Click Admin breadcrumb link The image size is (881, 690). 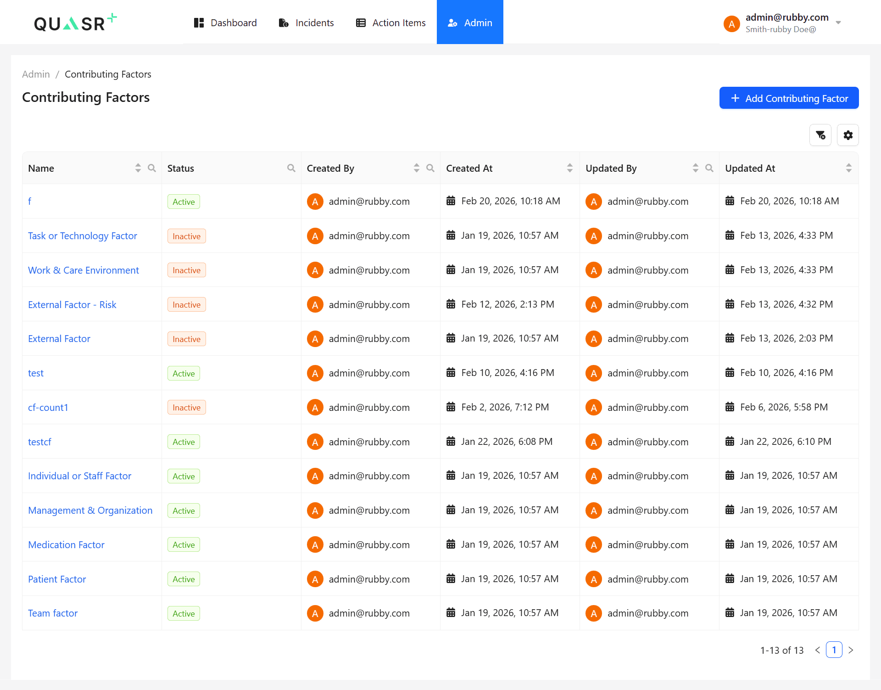[x=36, y=74]
